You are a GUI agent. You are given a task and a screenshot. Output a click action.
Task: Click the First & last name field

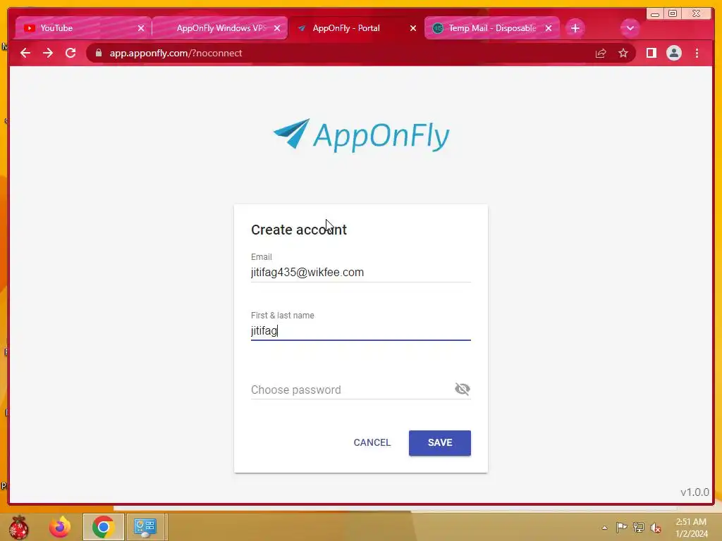tap(360, 331)
